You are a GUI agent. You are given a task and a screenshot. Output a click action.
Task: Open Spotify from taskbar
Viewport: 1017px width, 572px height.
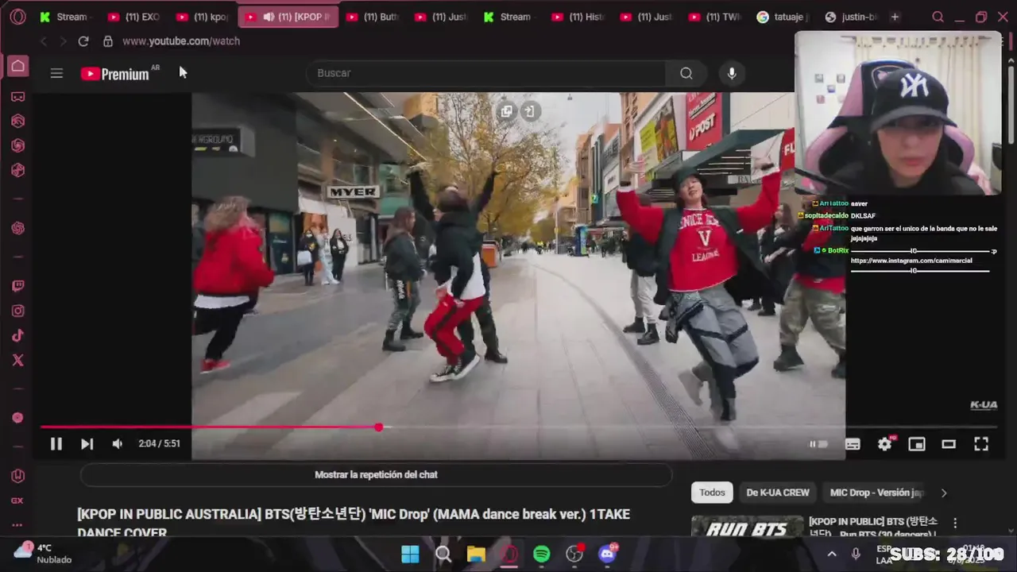tap(542, 555)
